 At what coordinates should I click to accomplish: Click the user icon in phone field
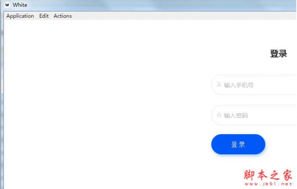219,85
